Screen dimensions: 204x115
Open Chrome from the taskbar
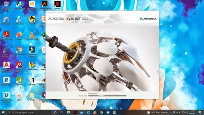(101, 112)
